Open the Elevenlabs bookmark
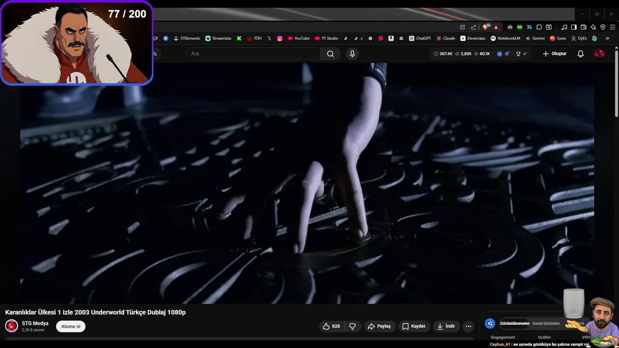Image resolution: width=619 pixels, height=348 pixels. [x=473, y=38]
